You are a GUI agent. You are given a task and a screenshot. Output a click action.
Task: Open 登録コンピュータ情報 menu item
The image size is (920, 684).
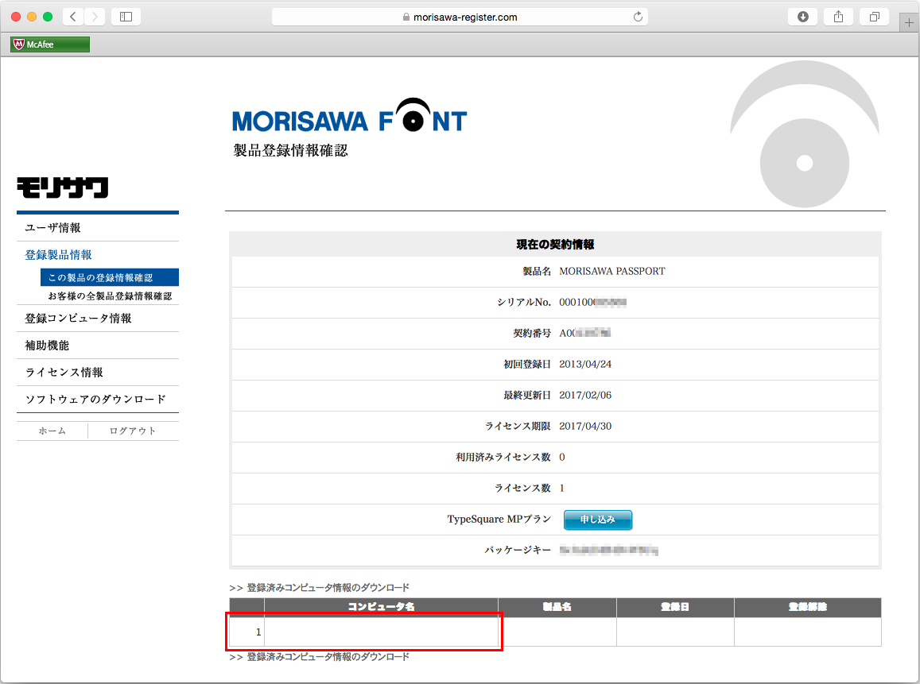pos(78,319)
